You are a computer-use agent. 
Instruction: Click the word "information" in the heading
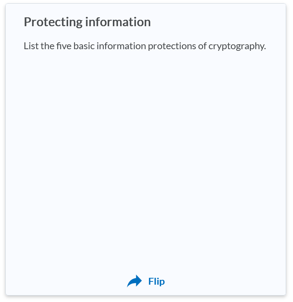tap(118, 22)
